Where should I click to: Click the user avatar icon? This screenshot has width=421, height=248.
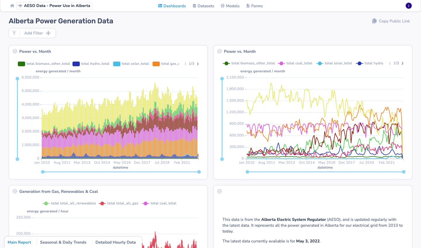(408, 6)
